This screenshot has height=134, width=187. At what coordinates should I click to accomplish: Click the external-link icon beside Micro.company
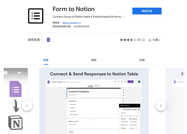80,23
